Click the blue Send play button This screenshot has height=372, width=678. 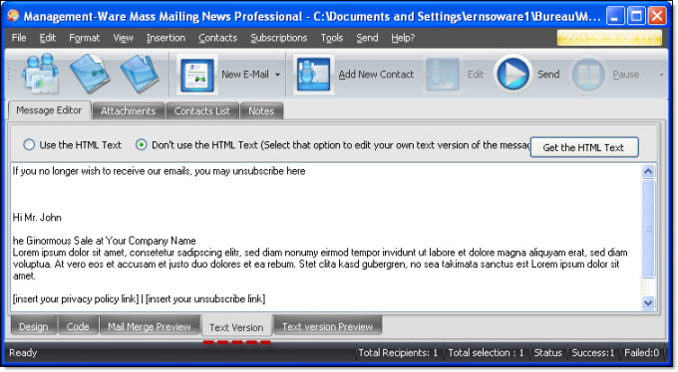click(512, 75)
